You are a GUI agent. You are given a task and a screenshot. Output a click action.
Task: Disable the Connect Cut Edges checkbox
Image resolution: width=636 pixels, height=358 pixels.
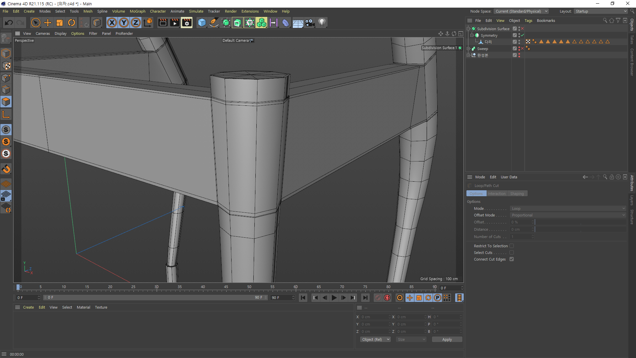[511, 259]
